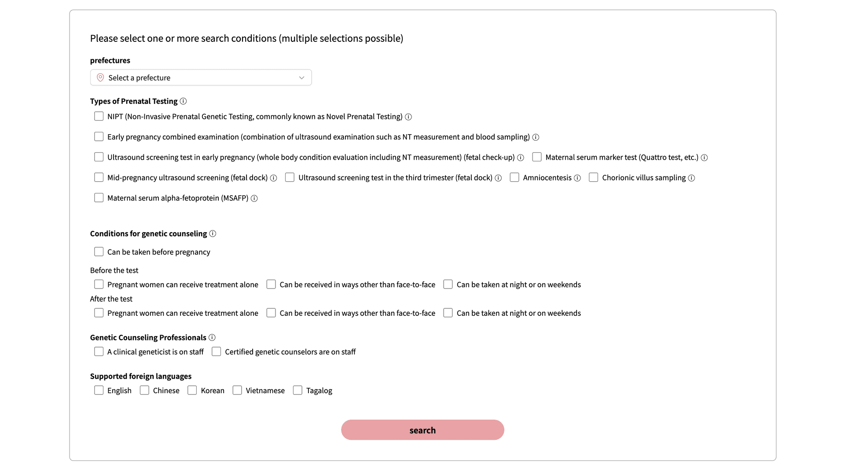View info for Early pregnancy combined examination

(536, 137)
